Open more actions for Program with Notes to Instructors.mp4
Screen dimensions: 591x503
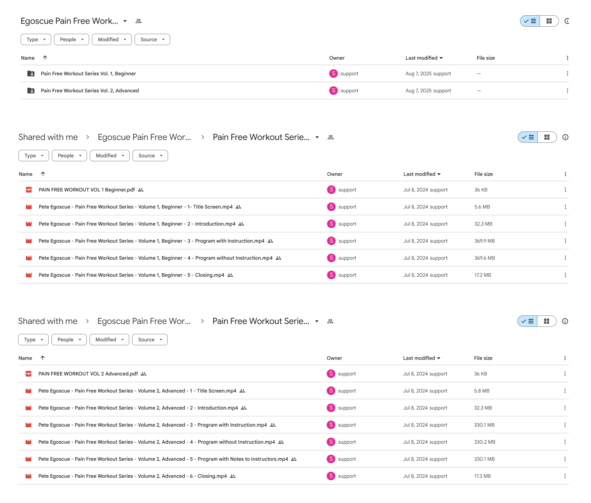point(565,459)
